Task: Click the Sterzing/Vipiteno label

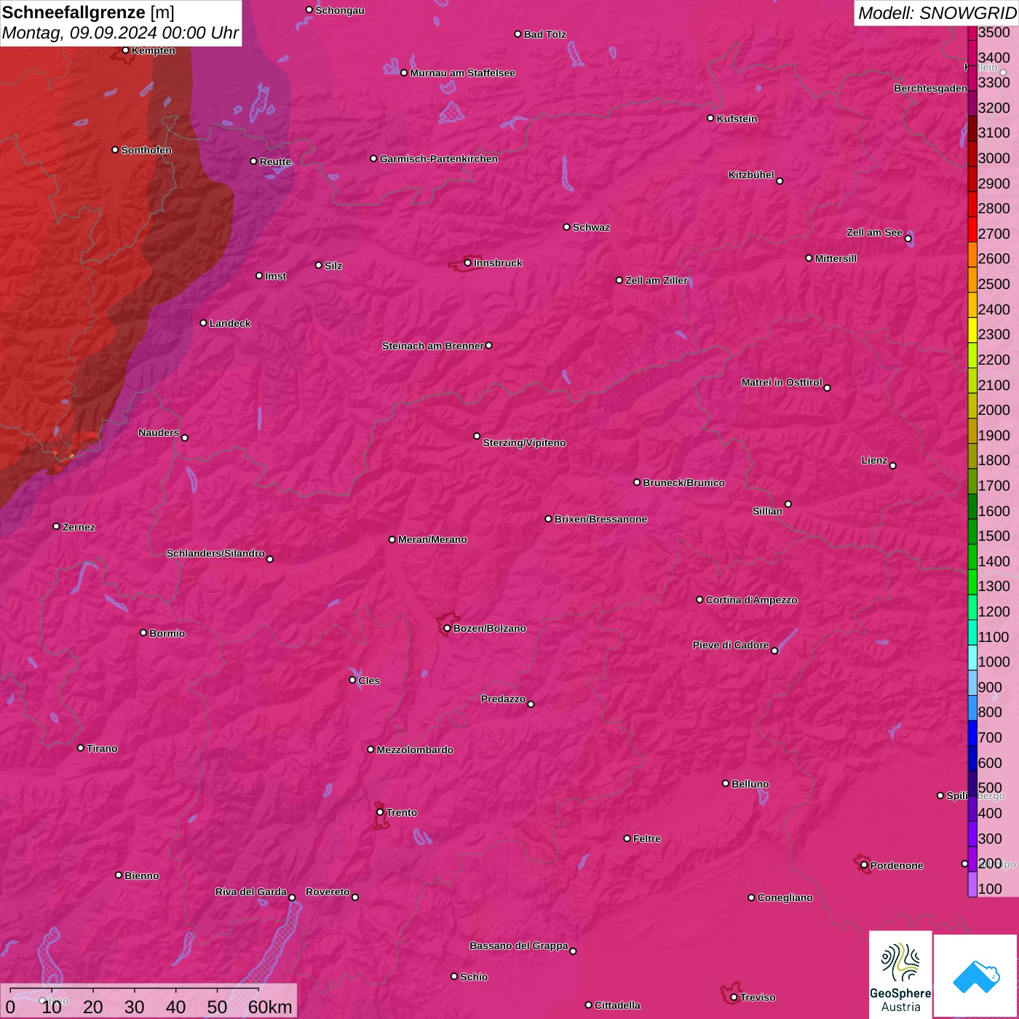Action: click(x=524, y=443)
